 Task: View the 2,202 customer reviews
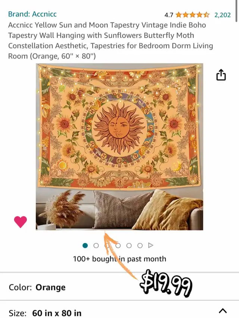coord(223,15)
